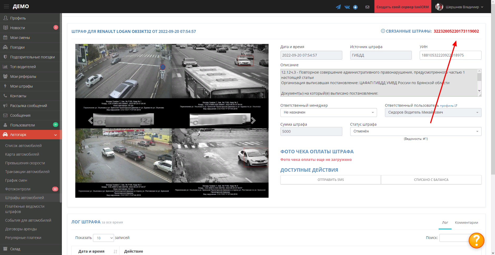Click the Профиль sidebar icon

[5, 18]
